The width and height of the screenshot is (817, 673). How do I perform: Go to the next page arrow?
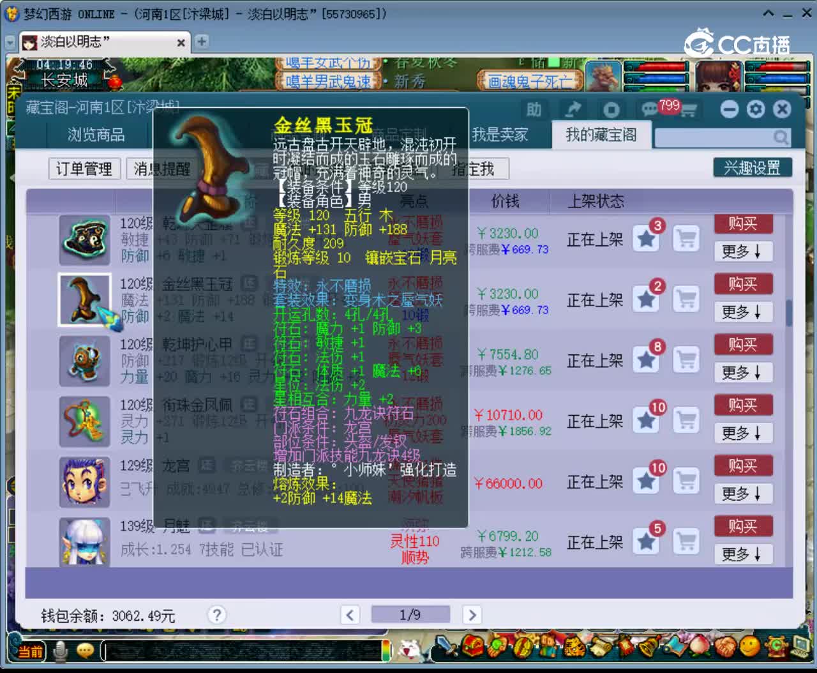tap(472, 615)
